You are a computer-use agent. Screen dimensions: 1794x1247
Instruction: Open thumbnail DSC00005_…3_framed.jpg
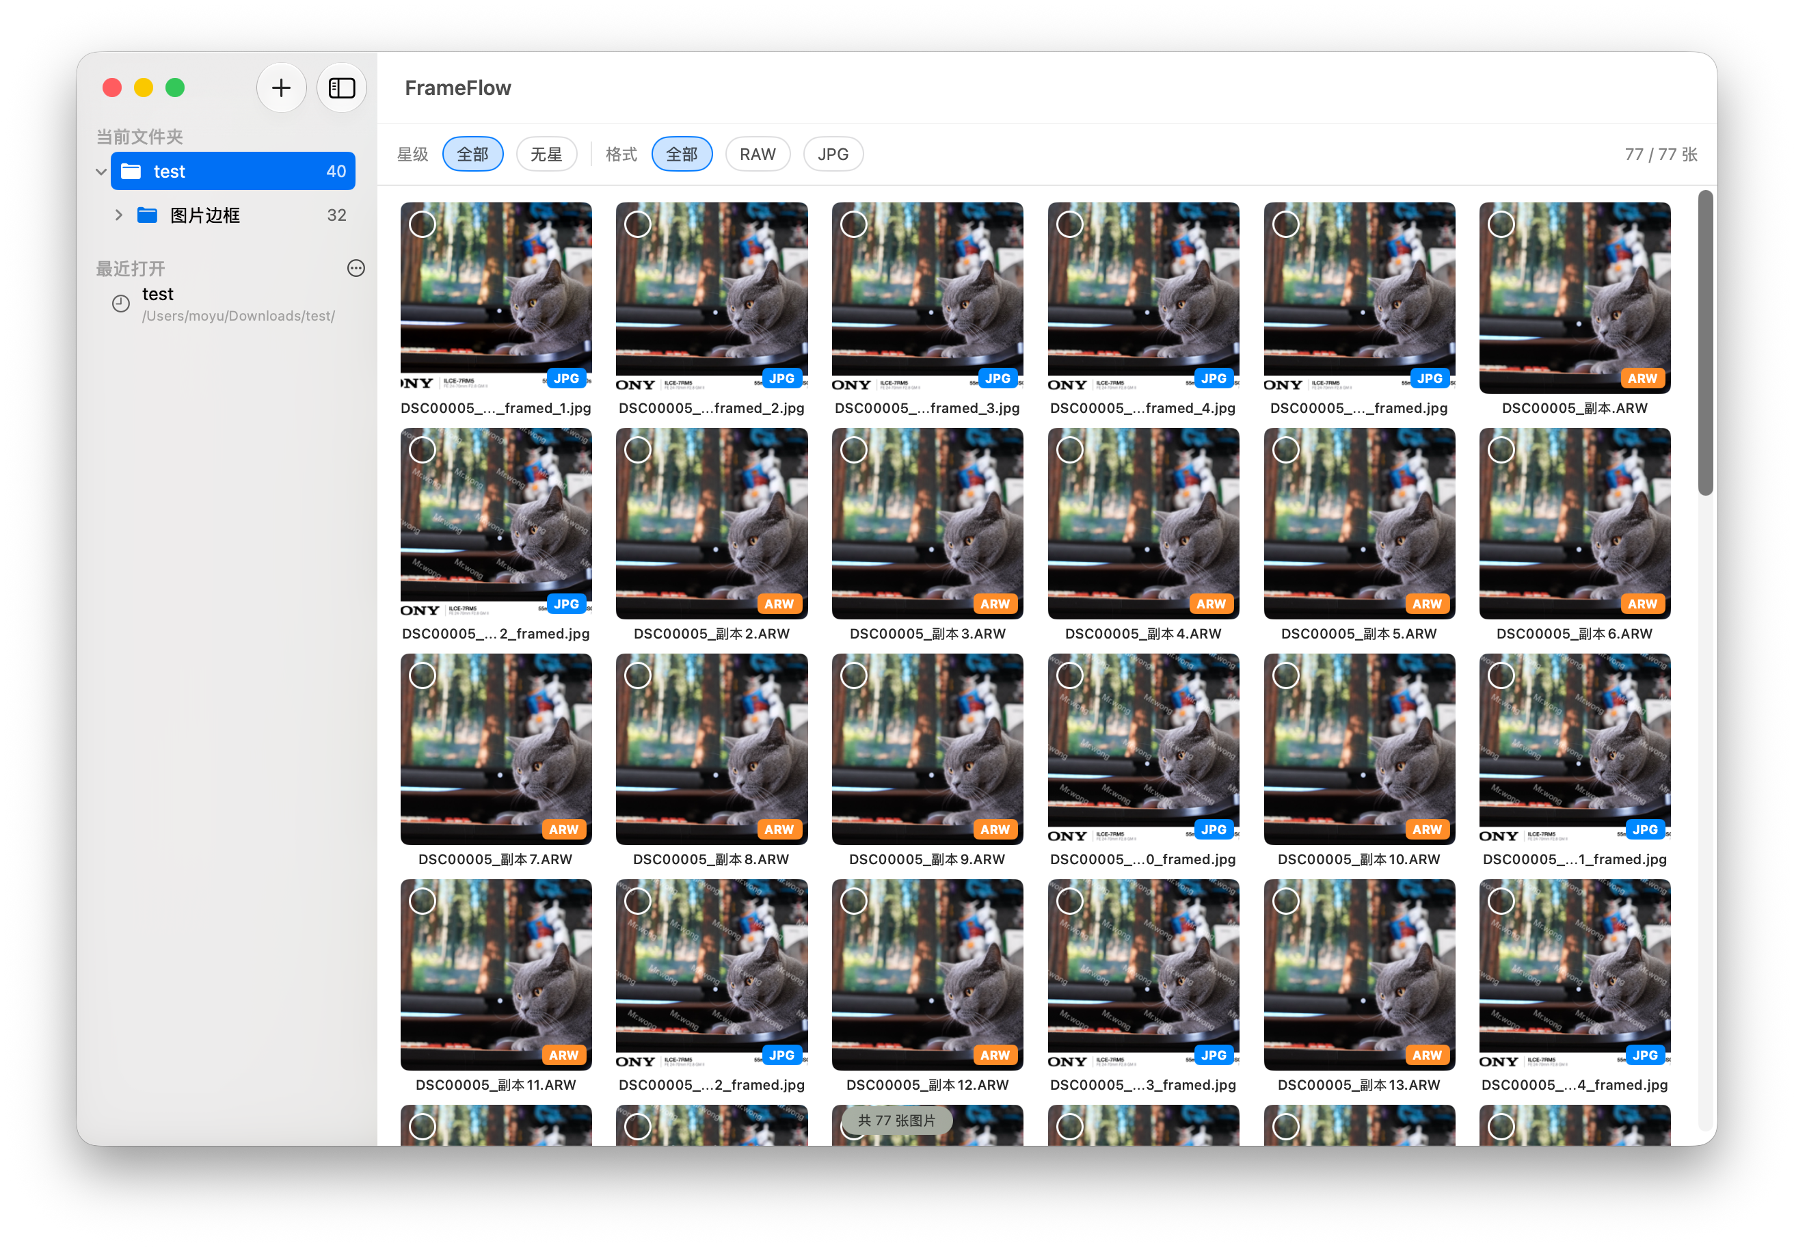[1143, 974]
